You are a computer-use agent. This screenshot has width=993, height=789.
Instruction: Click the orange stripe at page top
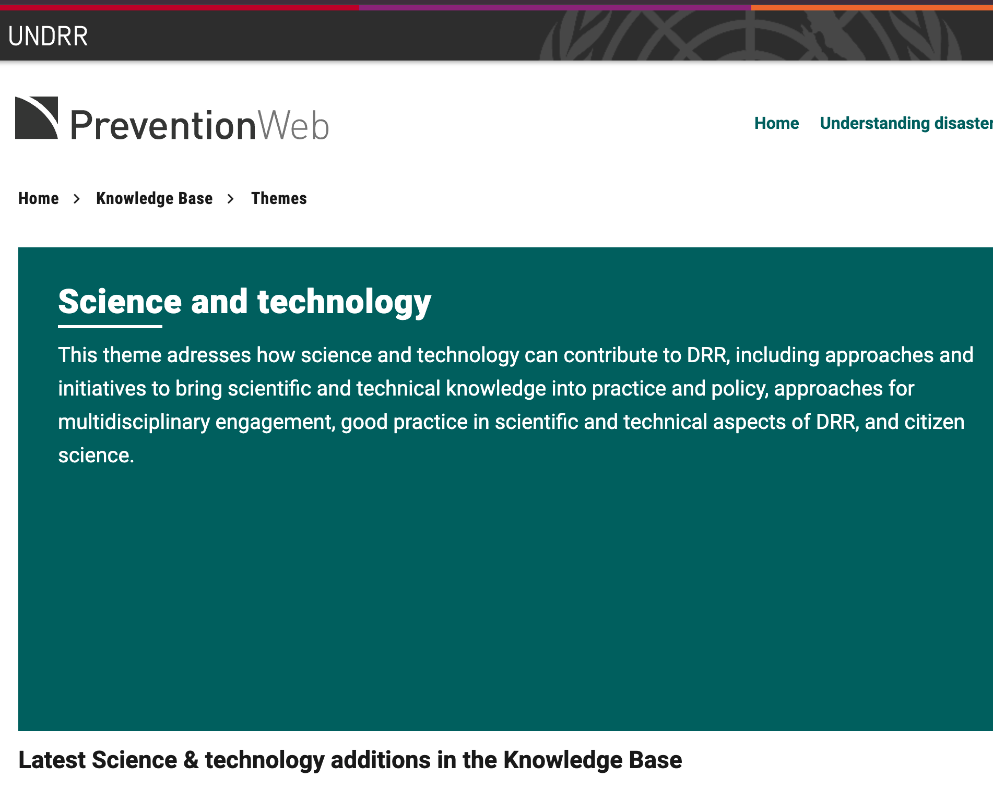click(872, 7)
